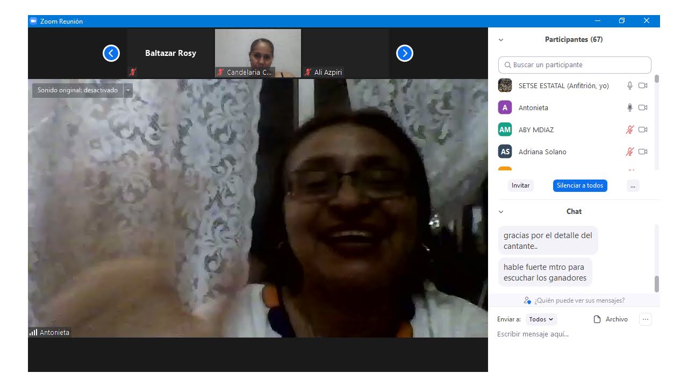Show previous video thumbnails with left arrow
Screen dimensions: 688x387
[x=111, y=53]
